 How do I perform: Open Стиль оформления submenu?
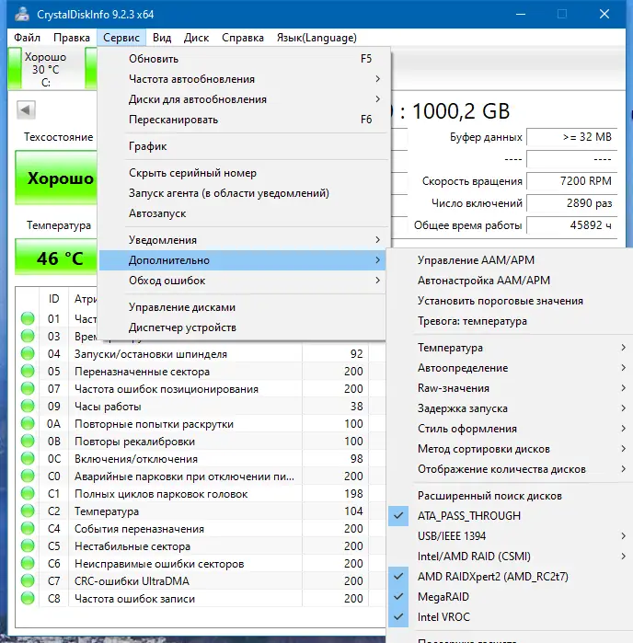(509, 429)
